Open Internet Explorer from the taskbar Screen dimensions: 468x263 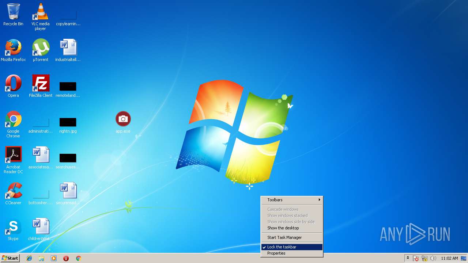tap(29, 258)
